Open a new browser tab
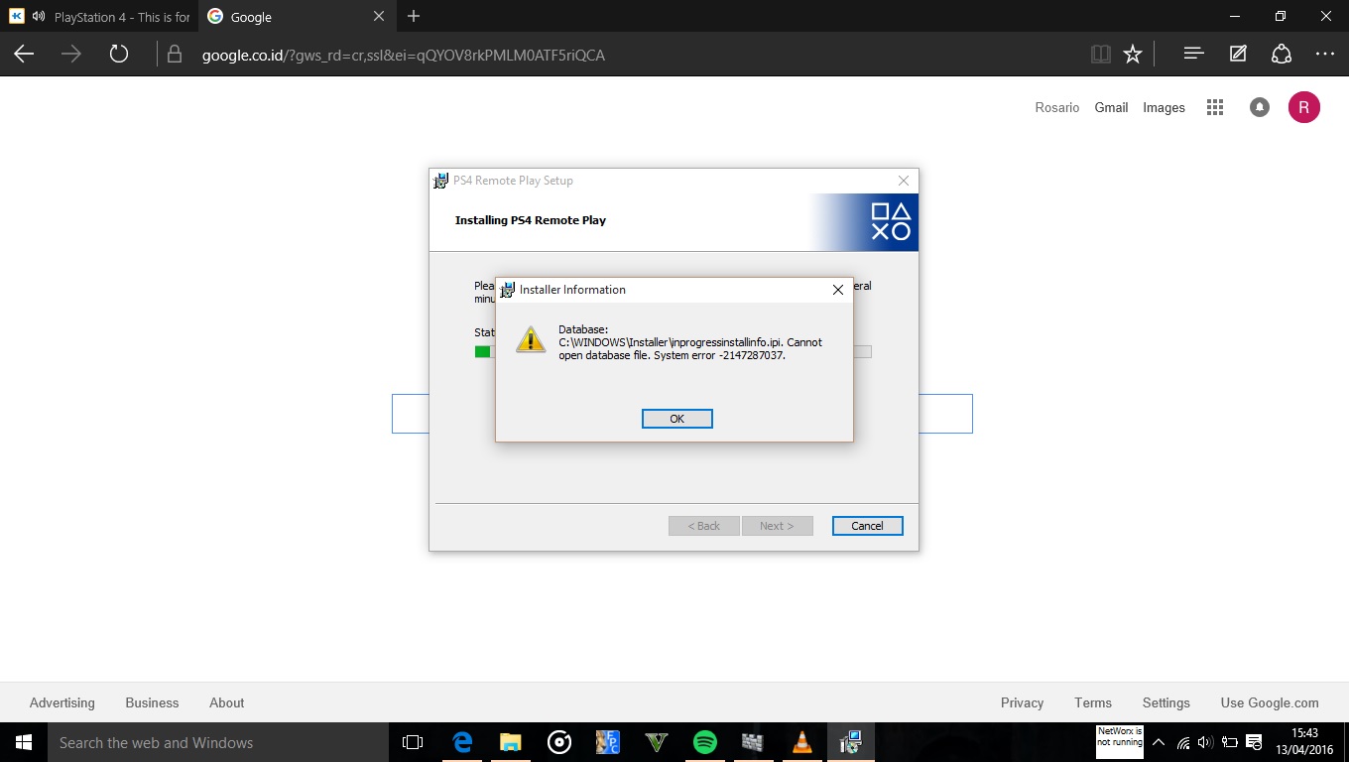 click(x=414, y=16)
